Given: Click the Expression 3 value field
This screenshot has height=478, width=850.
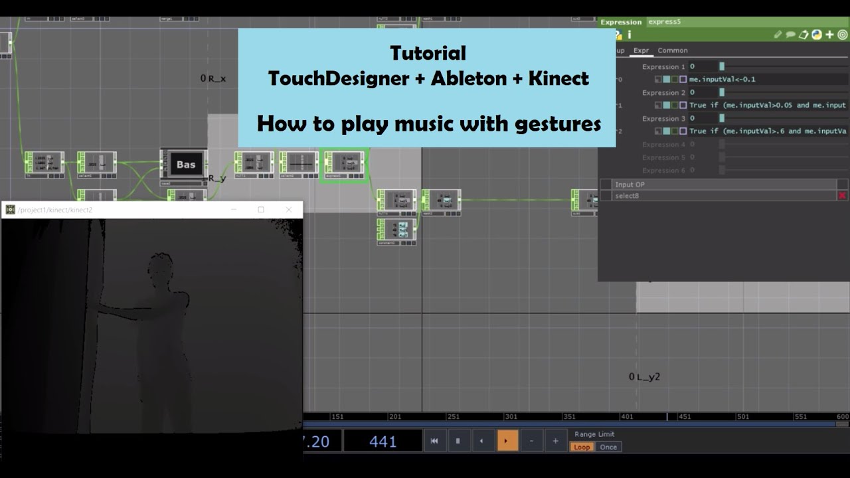Looking at the screenshot, I should pyautogui.click(x=703, y=118).
